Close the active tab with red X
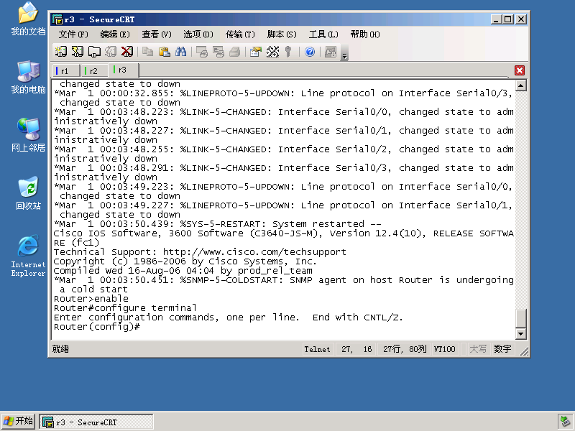The width and height of the screenshot is (575, 431). point(520,70)
